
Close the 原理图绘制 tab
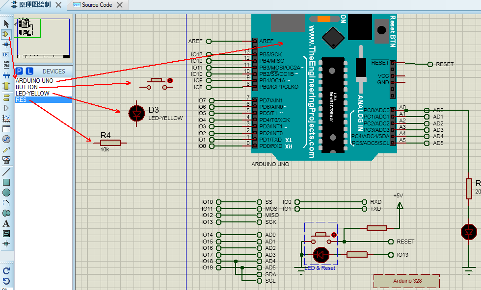pos(58,5)
